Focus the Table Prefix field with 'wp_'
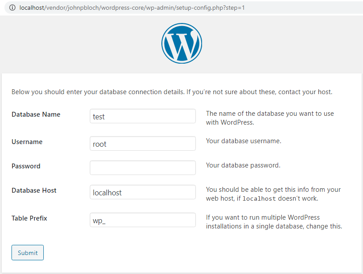The height and width of the screenshot is (274, 363). pyautogui.click(x=142, y=220)
